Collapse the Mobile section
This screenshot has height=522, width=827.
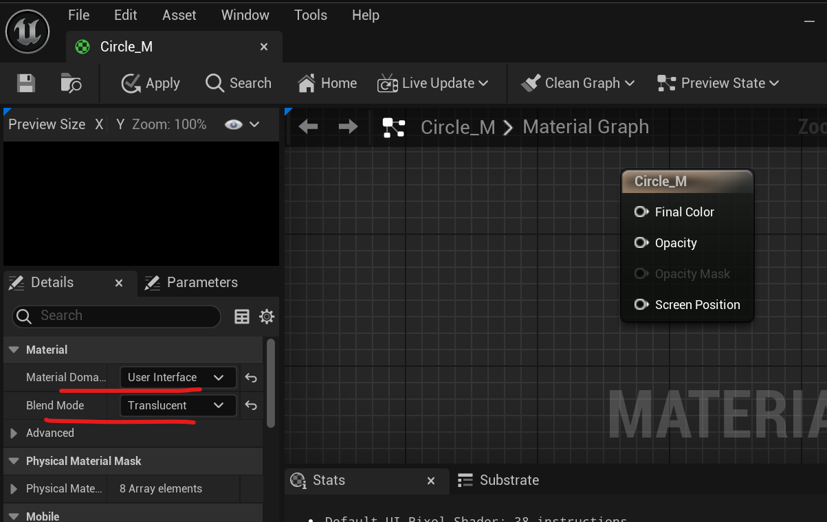(14, 517)
